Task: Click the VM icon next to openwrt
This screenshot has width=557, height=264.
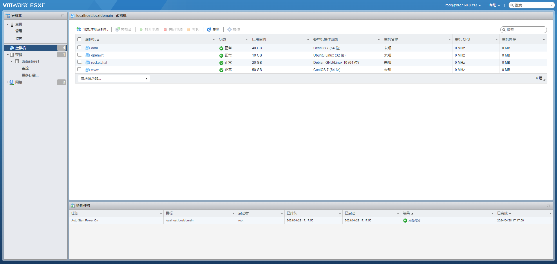Action: coord(88,55)
